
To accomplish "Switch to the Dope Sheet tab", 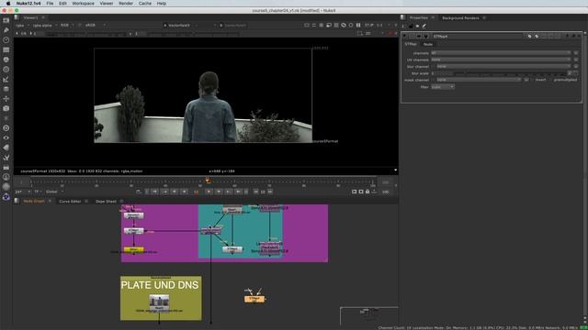I will (x=106, y=202).
